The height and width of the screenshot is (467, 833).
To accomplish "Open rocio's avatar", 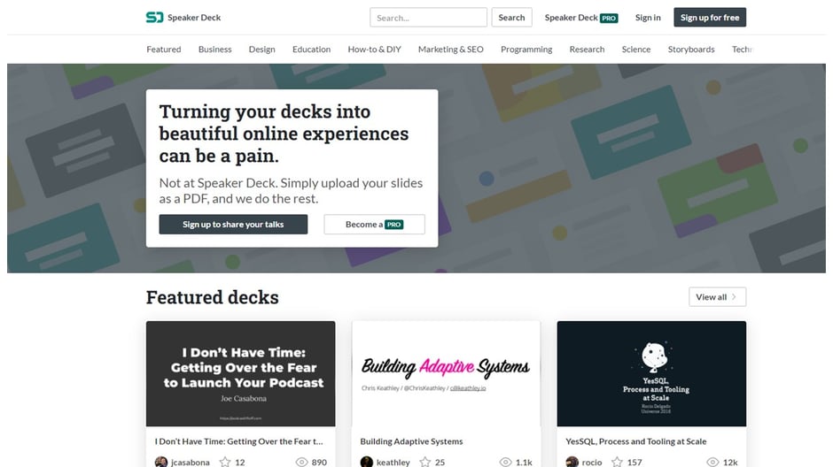I will pyautogui.click(x=572, y=462).
